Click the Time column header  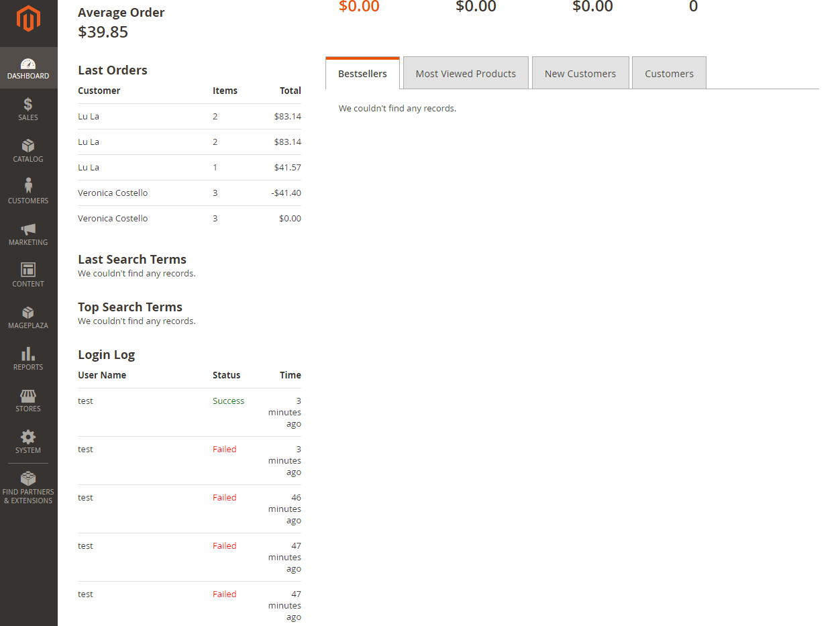[x=291, y=375]
